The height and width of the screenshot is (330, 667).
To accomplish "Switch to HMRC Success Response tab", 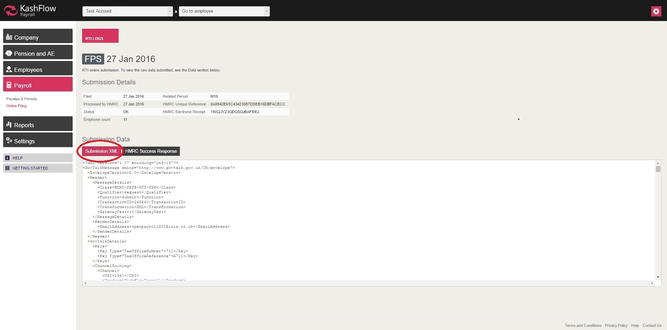I will tap(151, 151).
